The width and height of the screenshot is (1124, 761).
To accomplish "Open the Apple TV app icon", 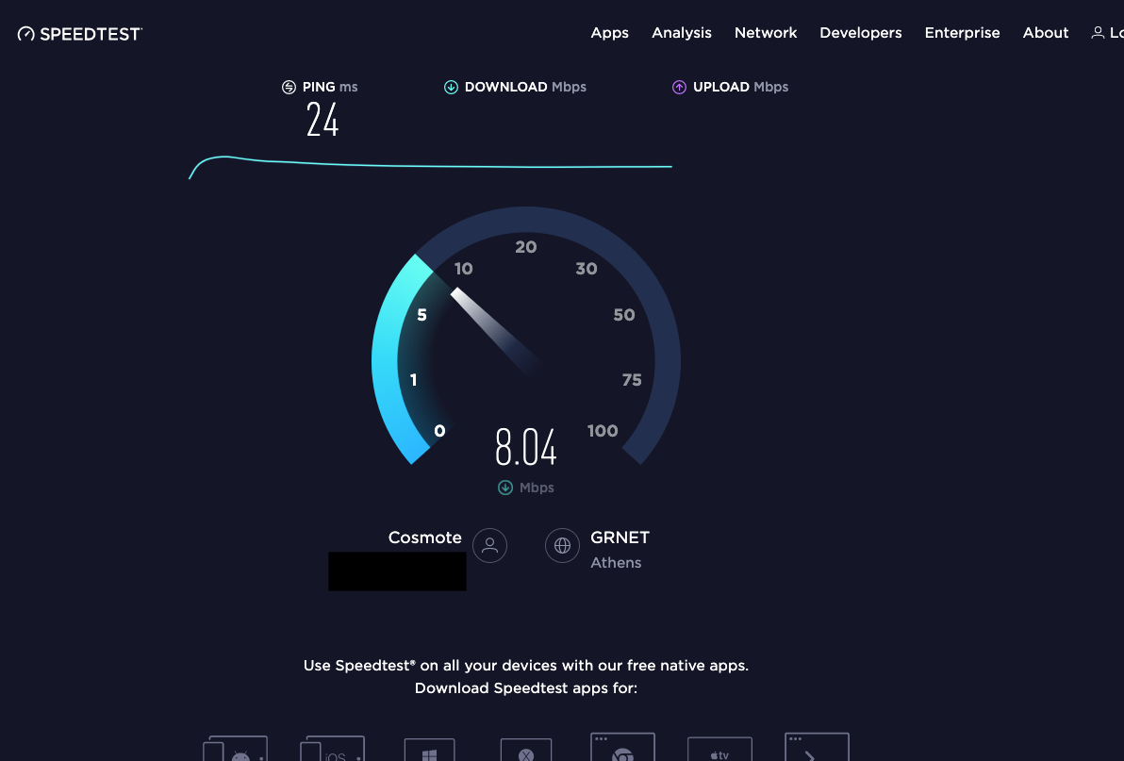I will (x=719, y=750).
